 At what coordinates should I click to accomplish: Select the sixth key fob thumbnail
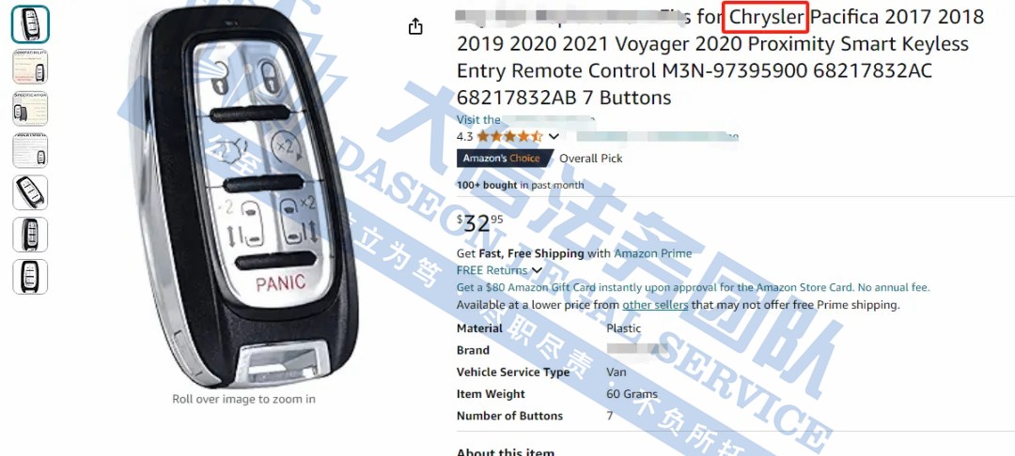[30, 235]
